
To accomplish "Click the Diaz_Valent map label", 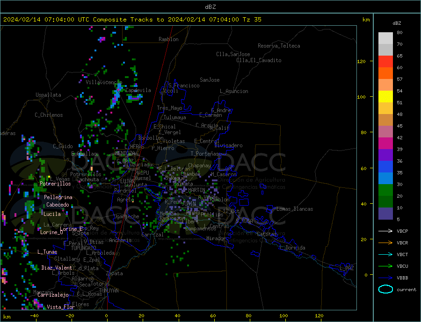I will (57, 268).
